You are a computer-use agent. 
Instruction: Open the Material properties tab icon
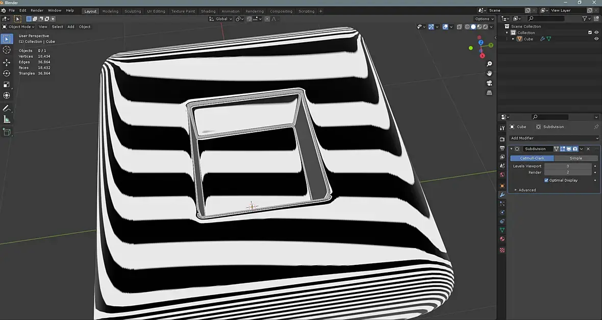[502, 239]
